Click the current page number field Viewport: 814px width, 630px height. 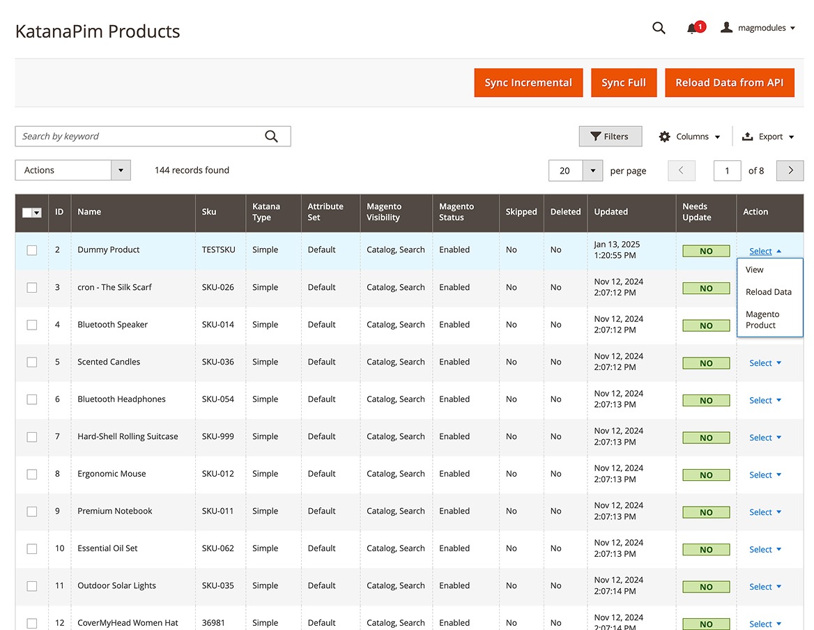tap(727, 171)
